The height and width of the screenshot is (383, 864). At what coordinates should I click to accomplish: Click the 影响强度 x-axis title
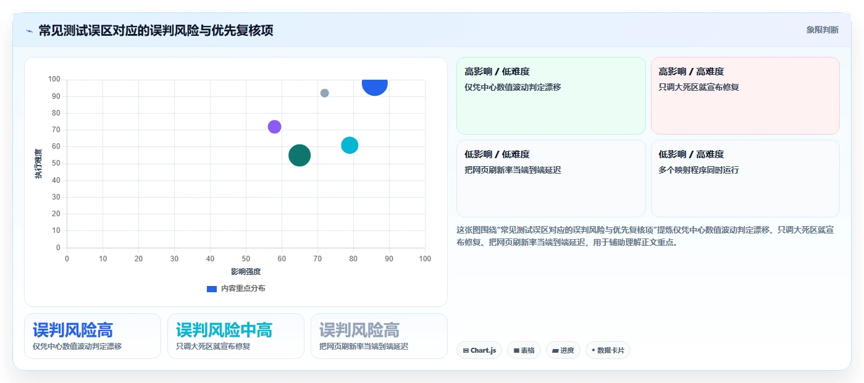[x=246, y=272]
